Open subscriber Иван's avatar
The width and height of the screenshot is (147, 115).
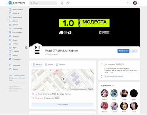click(x=114, y=93)
